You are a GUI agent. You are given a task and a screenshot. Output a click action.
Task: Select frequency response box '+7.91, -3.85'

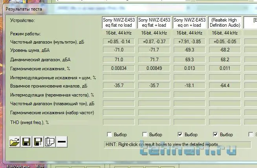pos(189,42)
